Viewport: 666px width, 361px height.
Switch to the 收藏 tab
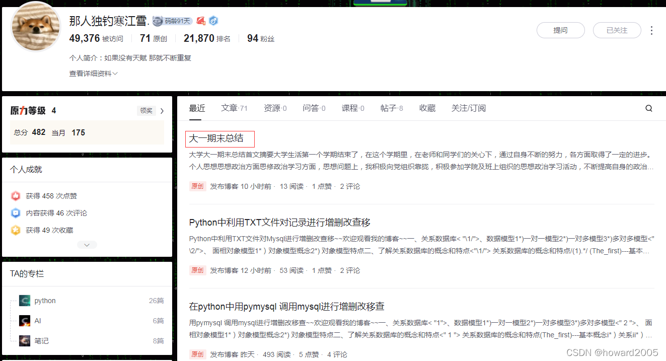click(x=427, y=108)
